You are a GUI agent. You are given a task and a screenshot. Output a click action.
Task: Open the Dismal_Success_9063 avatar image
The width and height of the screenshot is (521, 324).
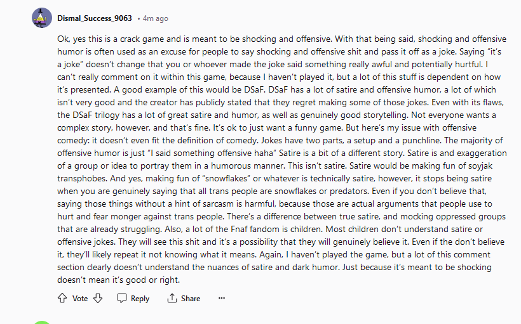[42, 18]
